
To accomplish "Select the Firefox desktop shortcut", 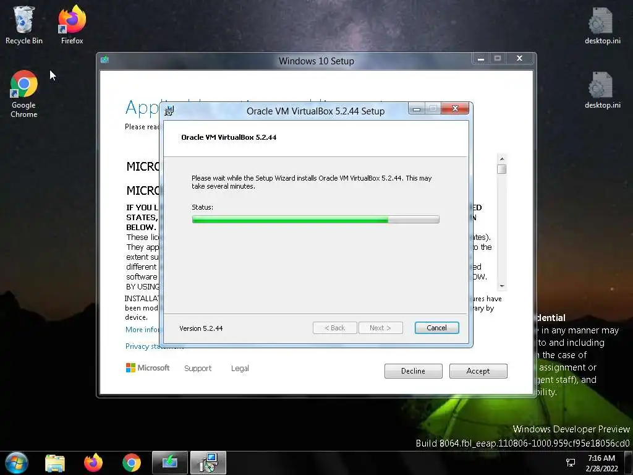I will tap(72, 24).
